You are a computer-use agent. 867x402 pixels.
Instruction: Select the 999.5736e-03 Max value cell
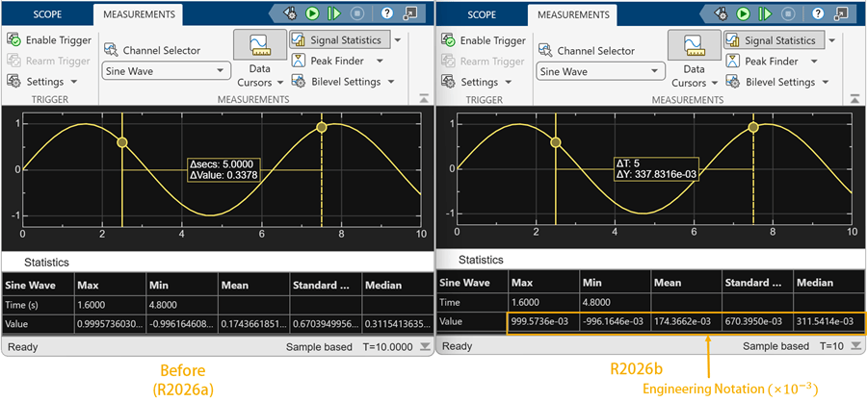point(543,321)
